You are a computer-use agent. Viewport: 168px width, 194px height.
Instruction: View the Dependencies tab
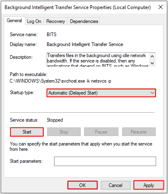[84, 21]
